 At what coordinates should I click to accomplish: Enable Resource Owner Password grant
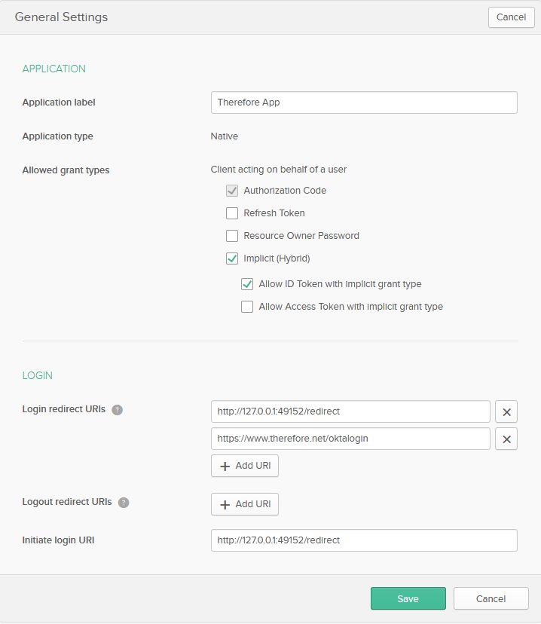[232, 236]
